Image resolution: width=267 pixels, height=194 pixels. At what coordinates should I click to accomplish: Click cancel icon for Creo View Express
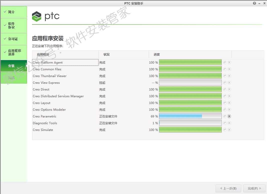(229, 83)
